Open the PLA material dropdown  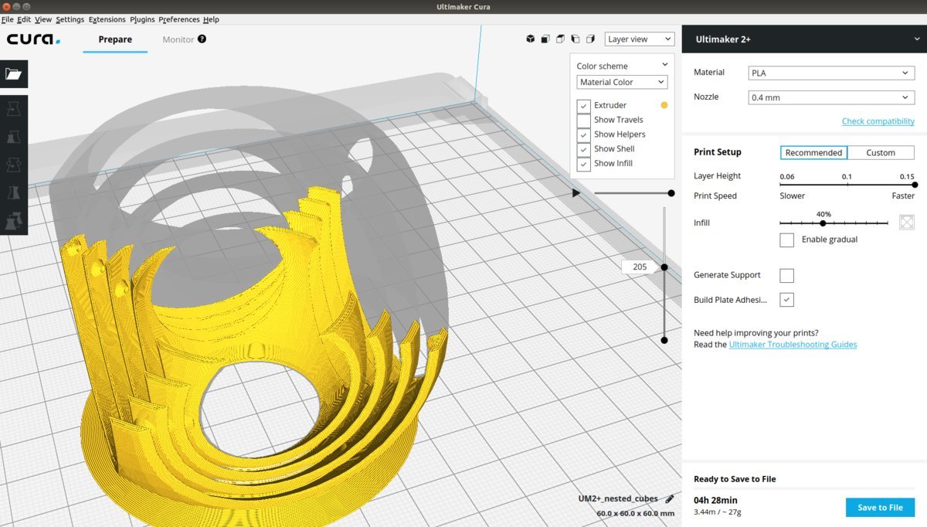(832, 73)
